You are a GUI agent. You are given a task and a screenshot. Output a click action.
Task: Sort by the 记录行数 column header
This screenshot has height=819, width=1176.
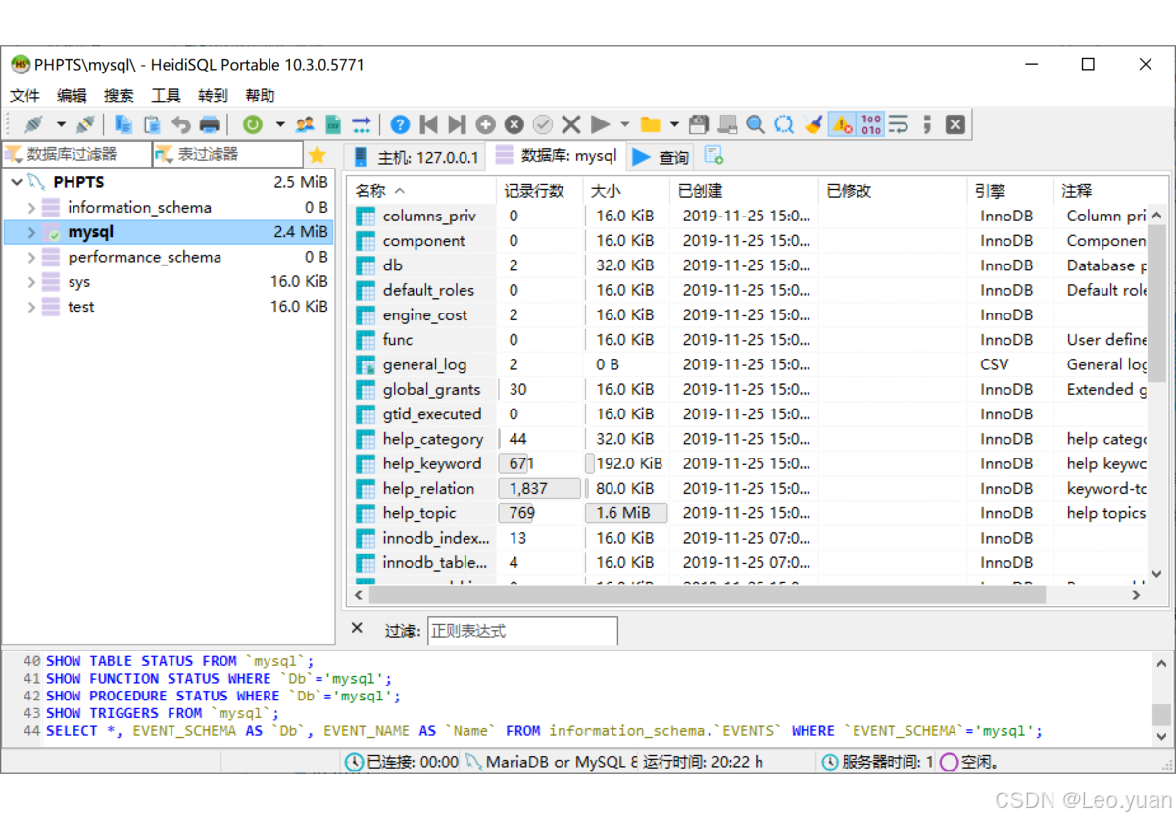coord(539,191)
